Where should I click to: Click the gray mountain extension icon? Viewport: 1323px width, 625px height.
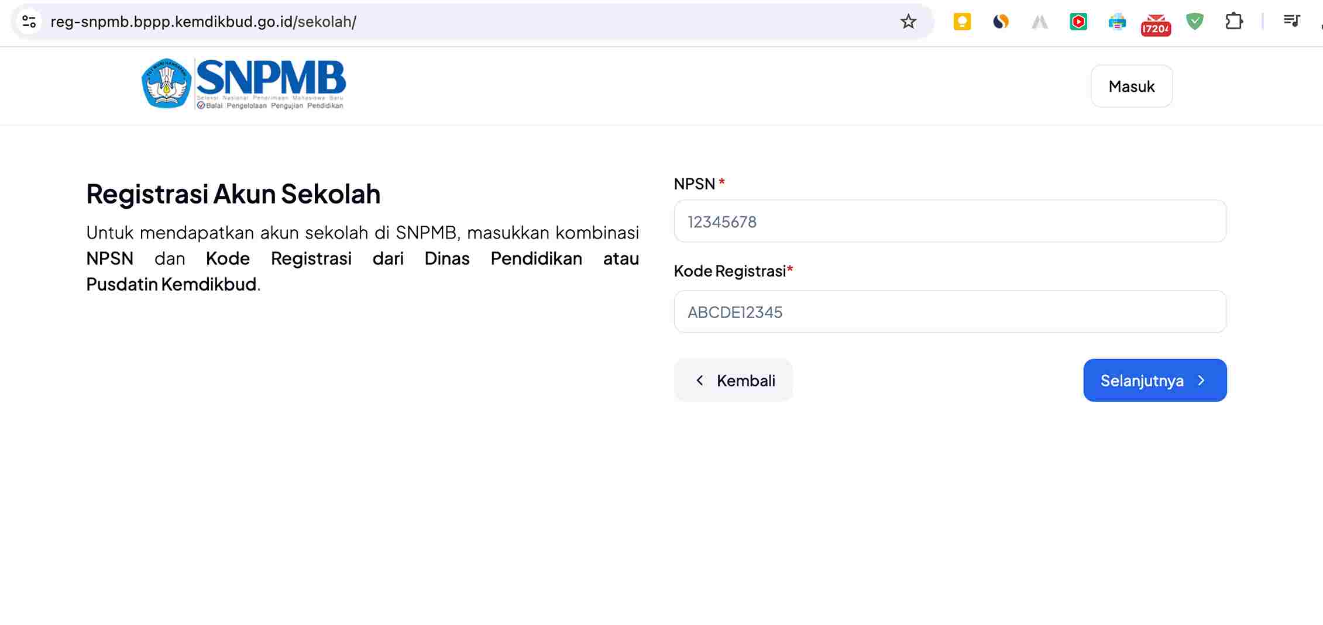(x=1039, y=22)
